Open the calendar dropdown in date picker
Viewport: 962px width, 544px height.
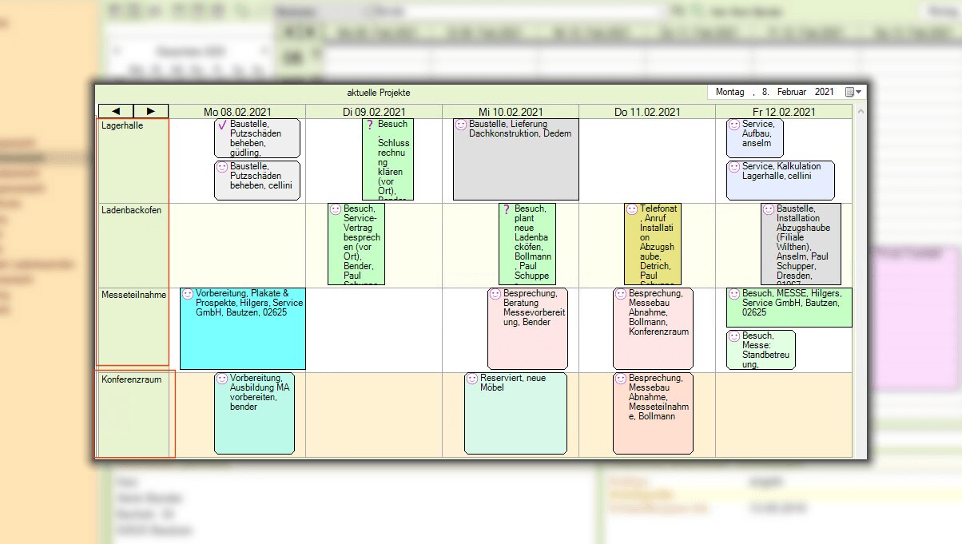[x=853, y=93]
